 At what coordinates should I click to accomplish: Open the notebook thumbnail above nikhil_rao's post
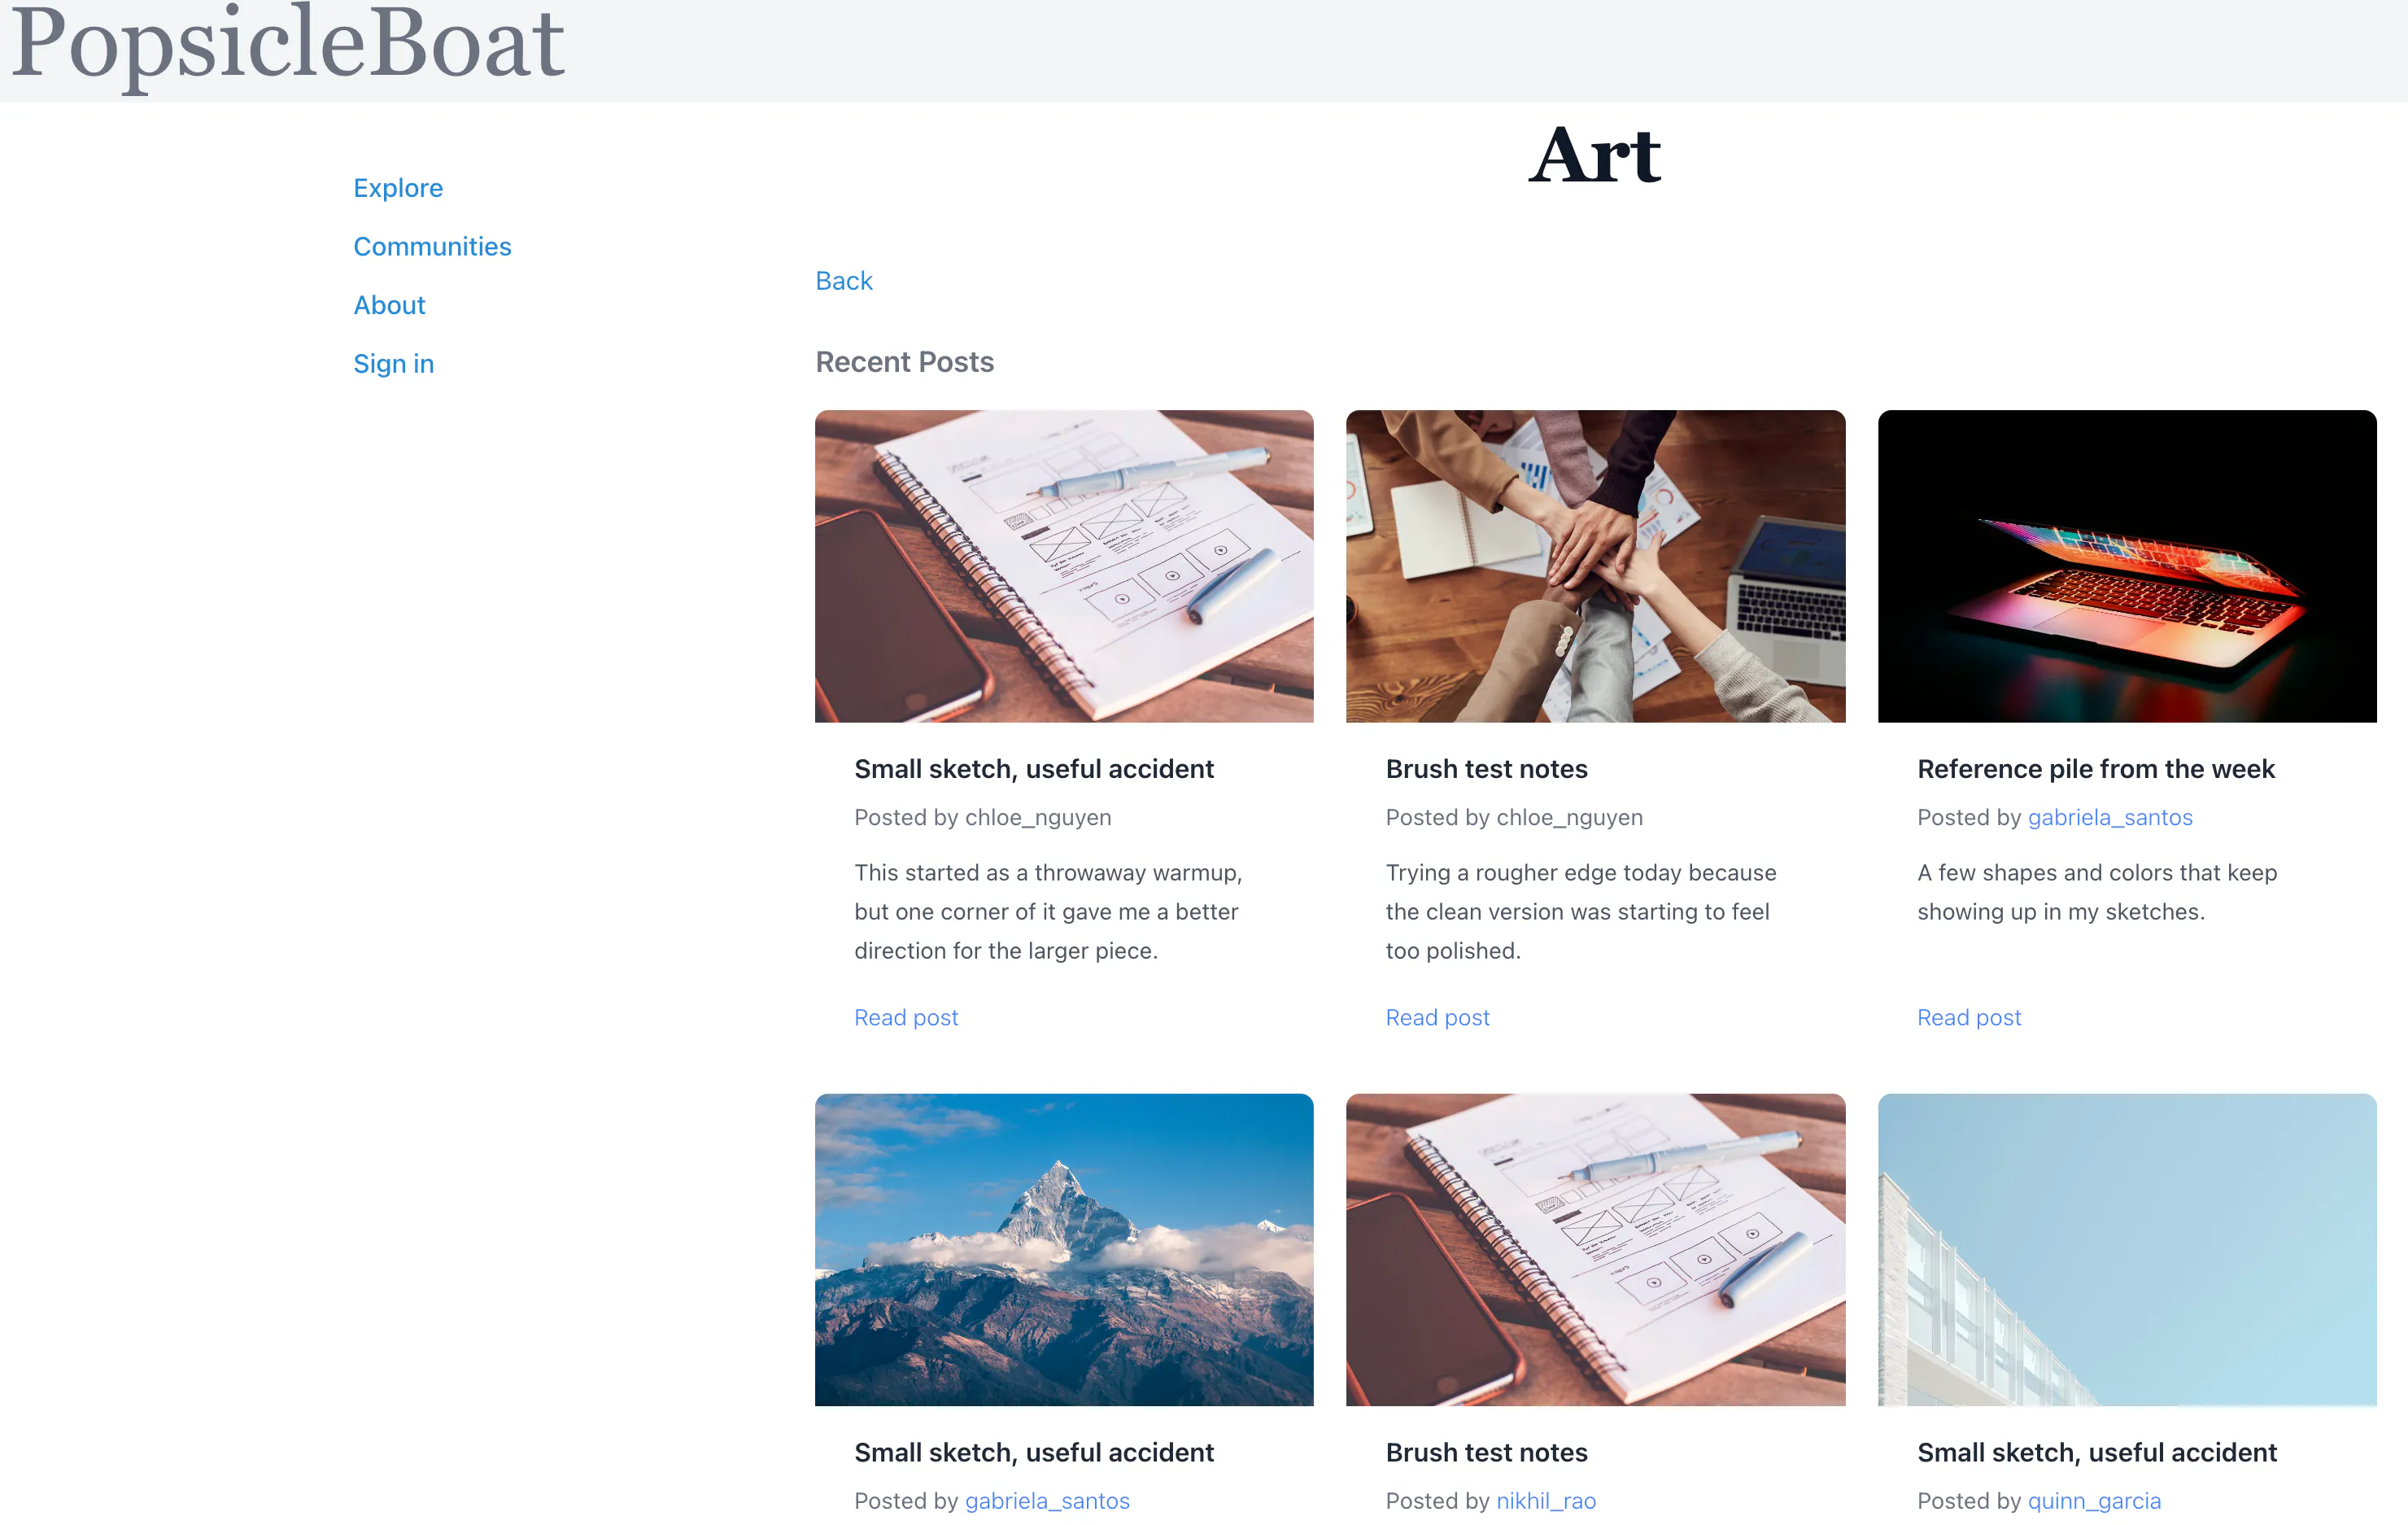[1595, 1249]
